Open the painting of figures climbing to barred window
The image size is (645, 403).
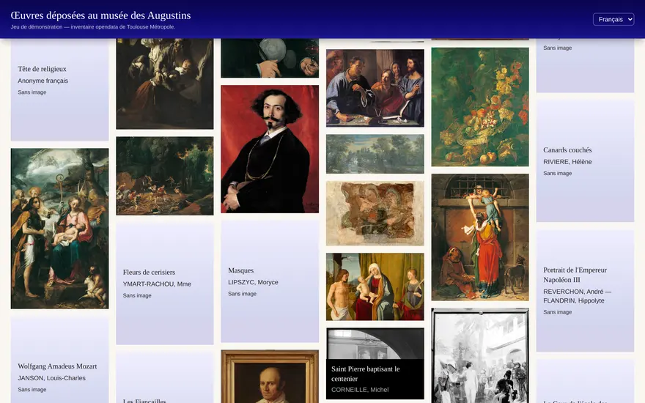click(x=480, y=237)
